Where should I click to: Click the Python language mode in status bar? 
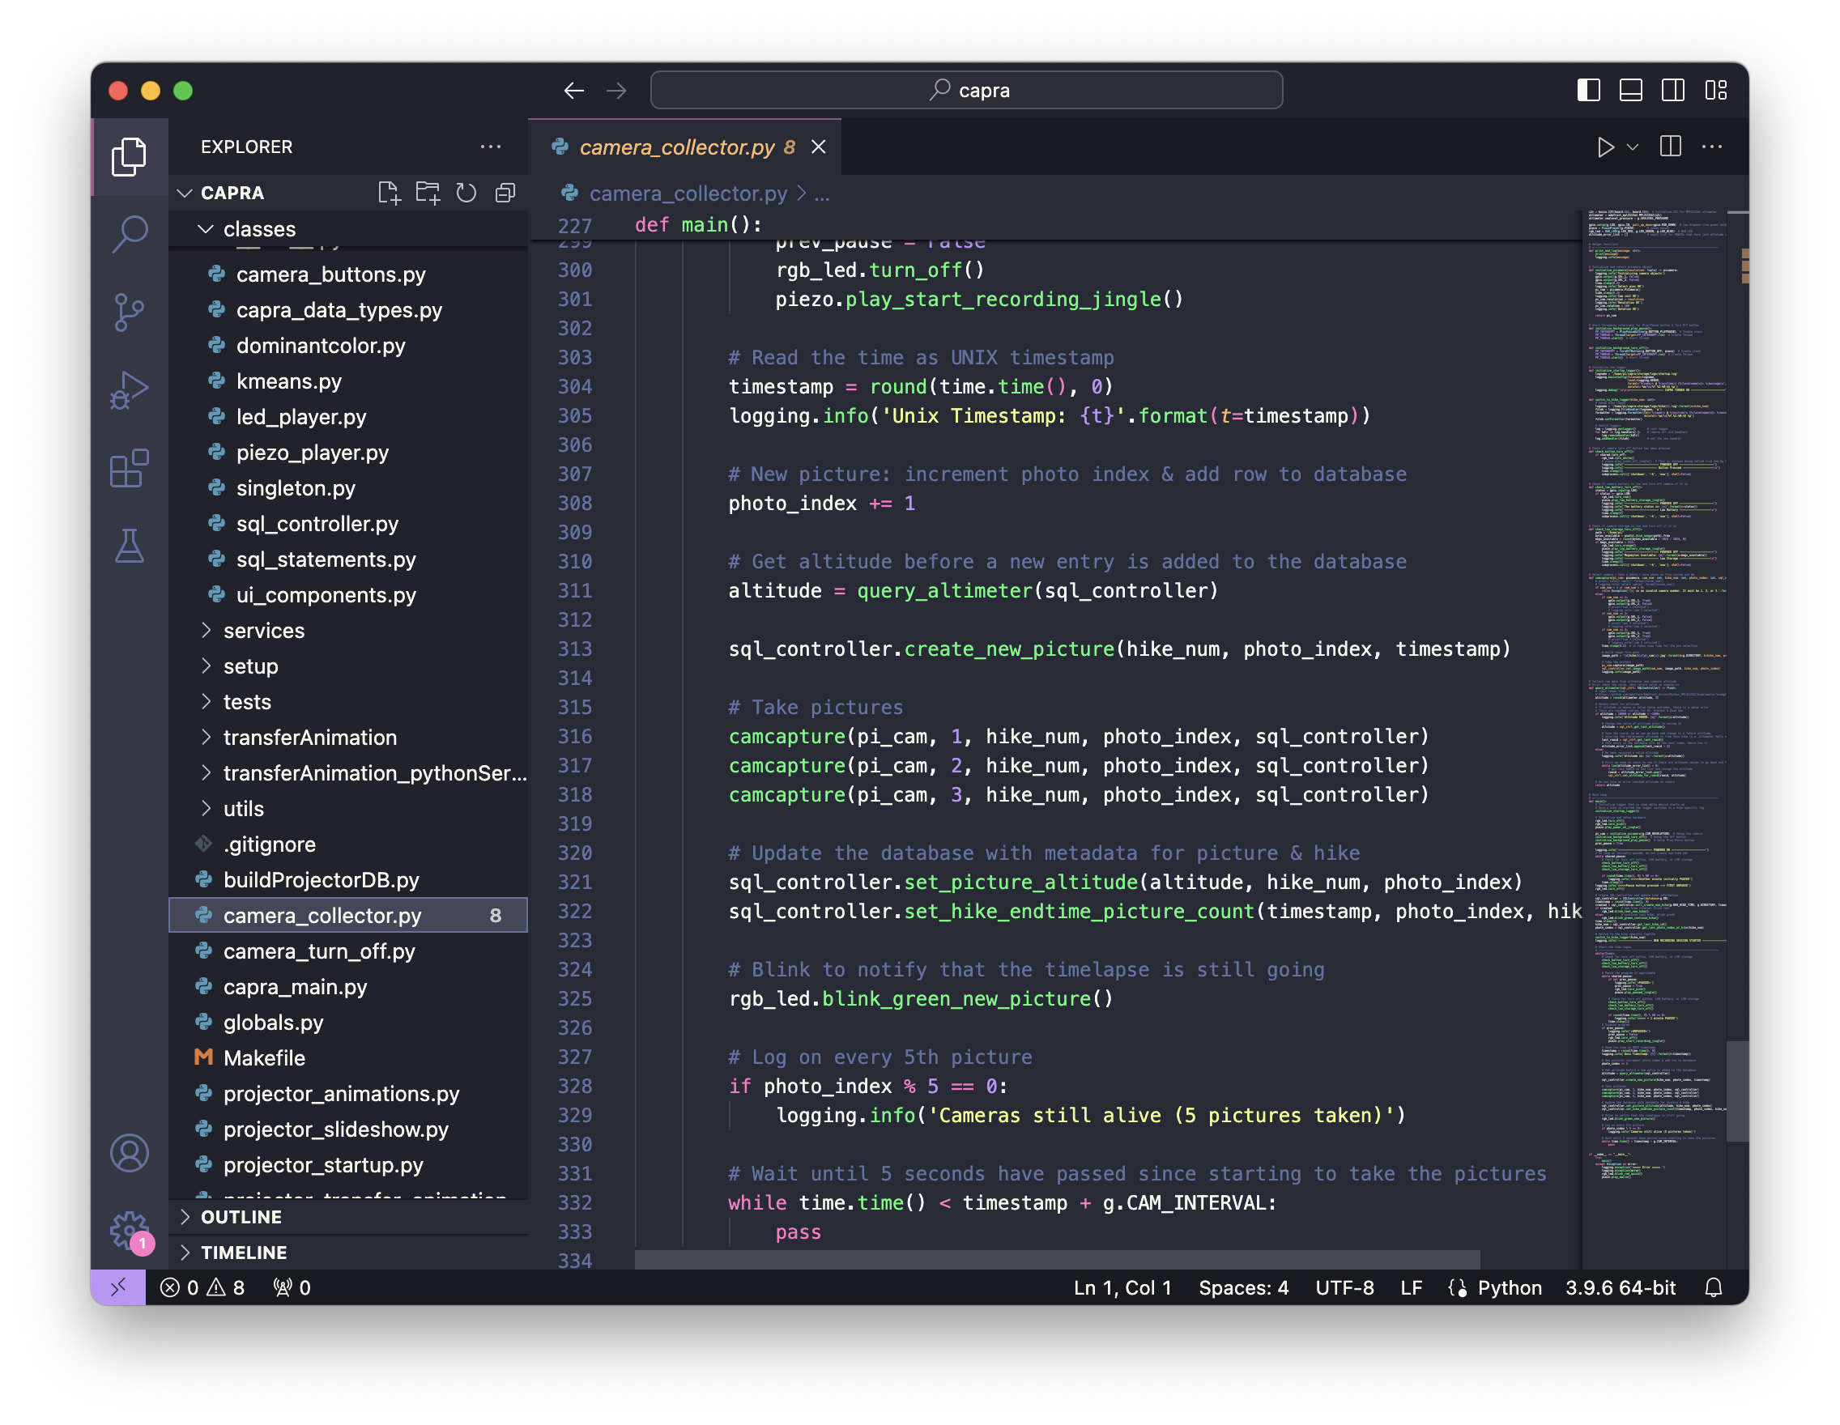coord(1509,1287)
